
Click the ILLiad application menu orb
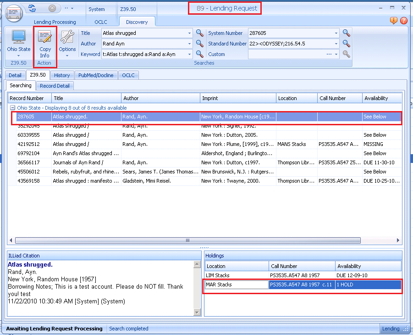14,13
